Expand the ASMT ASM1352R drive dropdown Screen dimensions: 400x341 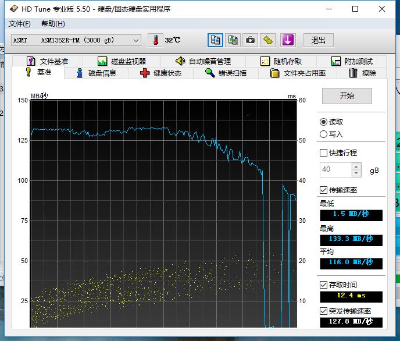point(136,40)
